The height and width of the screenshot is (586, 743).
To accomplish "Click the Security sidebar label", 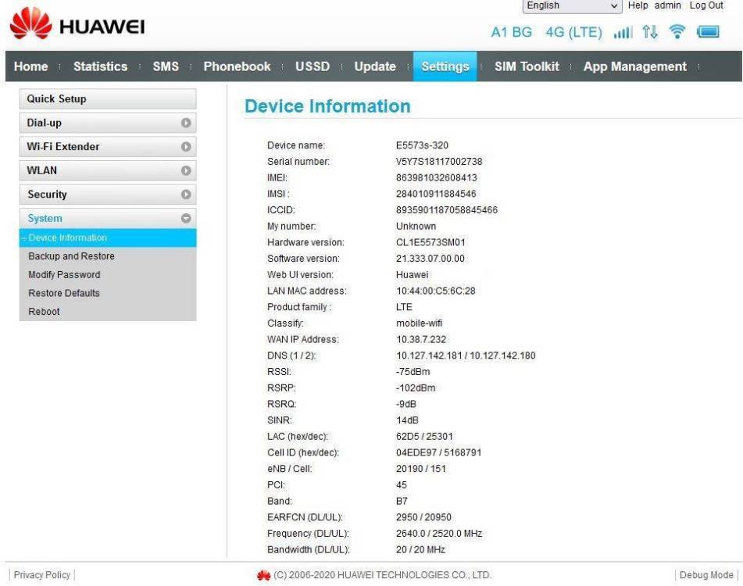I will pyautogui.click(x=47, y=195).
